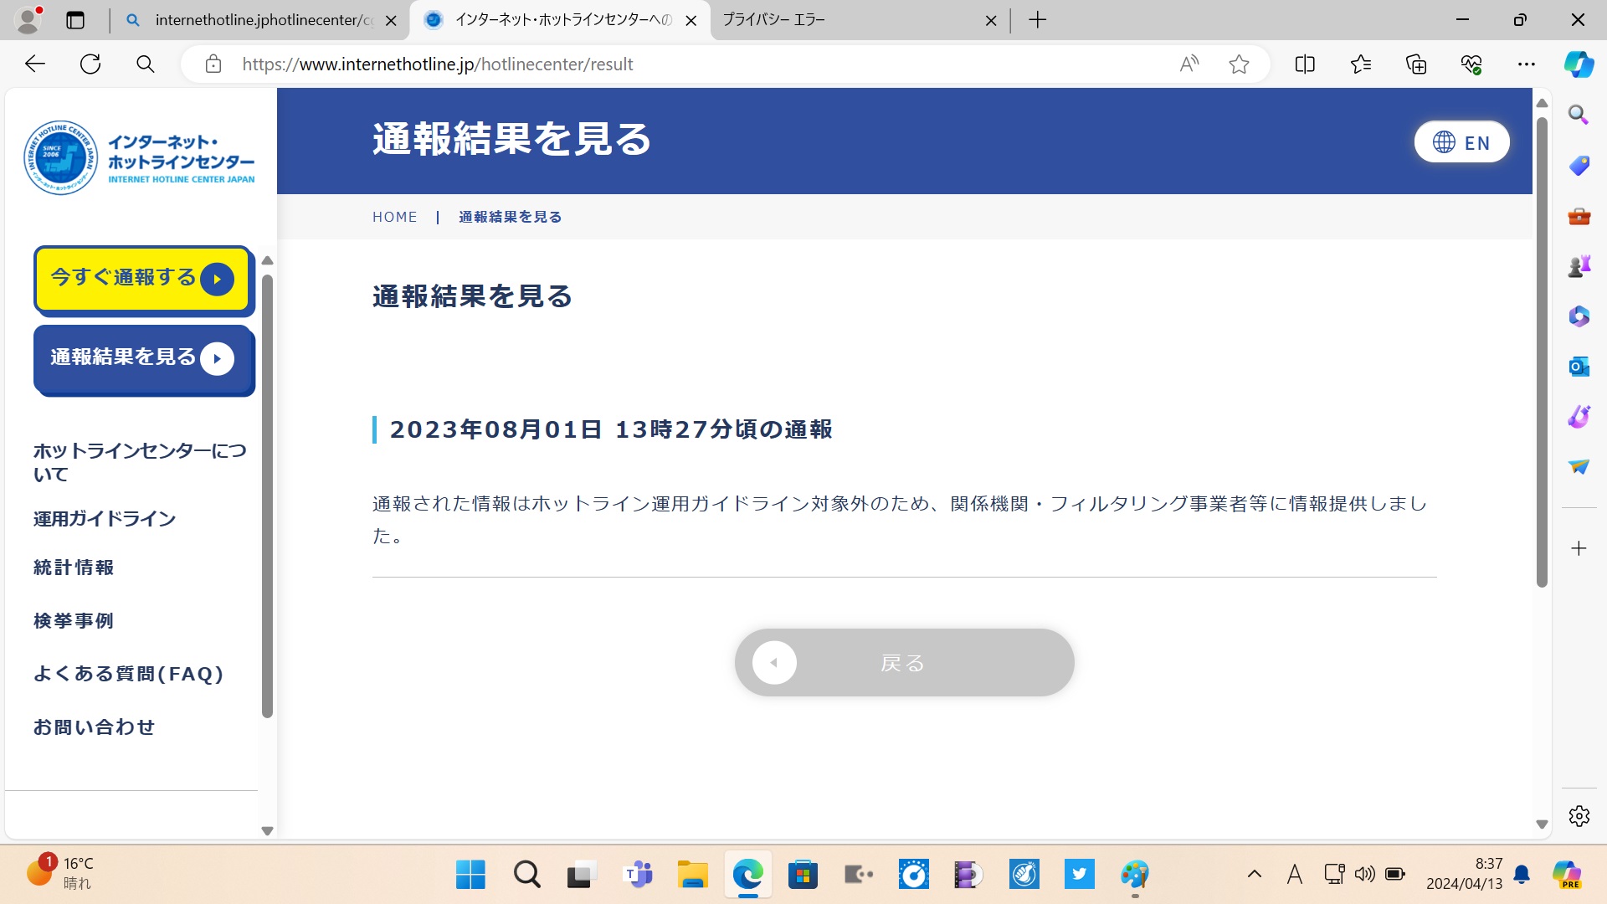Screen dimensions: 1607x904
Task: Add the current page to favorites
Action: click(x=1239, y=64)
